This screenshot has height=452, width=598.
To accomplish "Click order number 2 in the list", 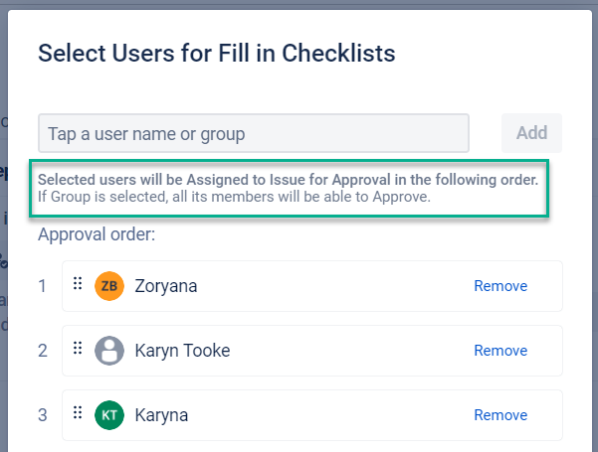I will [x=43, y=351].
